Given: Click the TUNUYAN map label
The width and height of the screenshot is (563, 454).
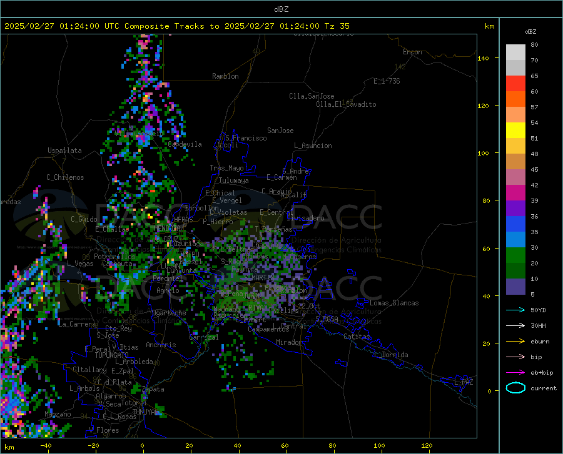Looking at the screenshot, I should (x=145, y=412).
